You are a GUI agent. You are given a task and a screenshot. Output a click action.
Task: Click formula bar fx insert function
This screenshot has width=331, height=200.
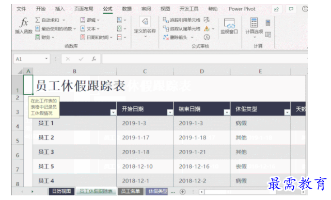point(94,59)
